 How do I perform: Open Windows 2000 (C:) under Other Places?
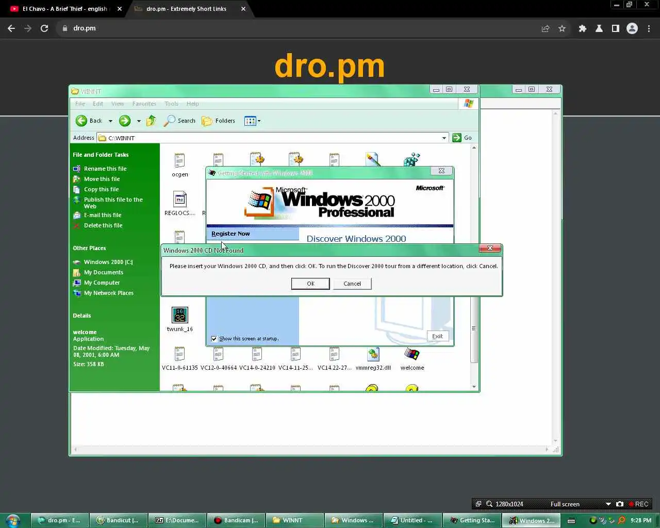pyautogui.click(x=108, y=262)
